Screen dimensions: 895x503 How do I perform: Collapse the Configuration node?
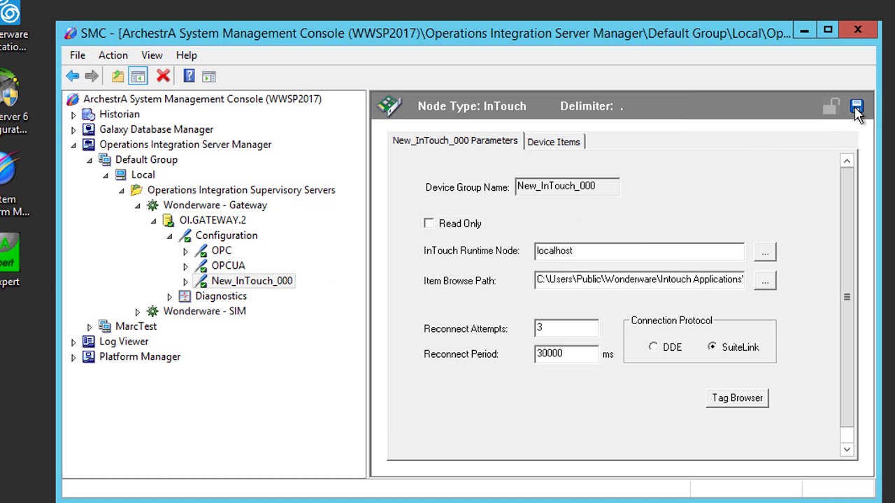[169, 236]
